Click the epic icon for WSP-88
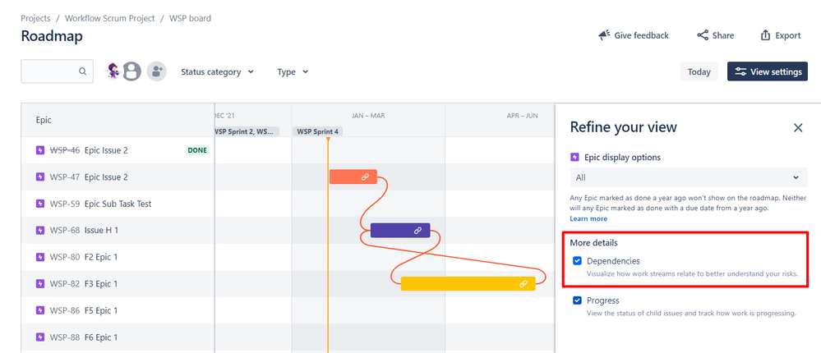Image resolution: width=821 pixels, height=353 pixels. (x=40, y=337)
